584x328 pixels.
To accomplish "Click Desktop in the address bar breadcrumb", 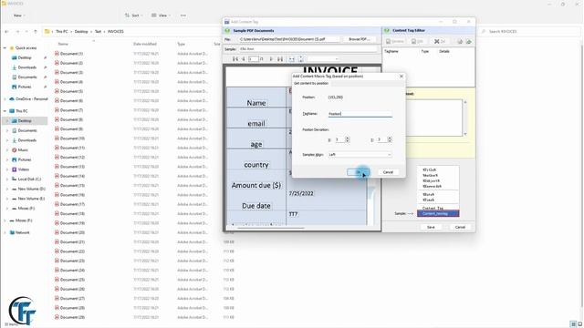I will coord(81,32).
